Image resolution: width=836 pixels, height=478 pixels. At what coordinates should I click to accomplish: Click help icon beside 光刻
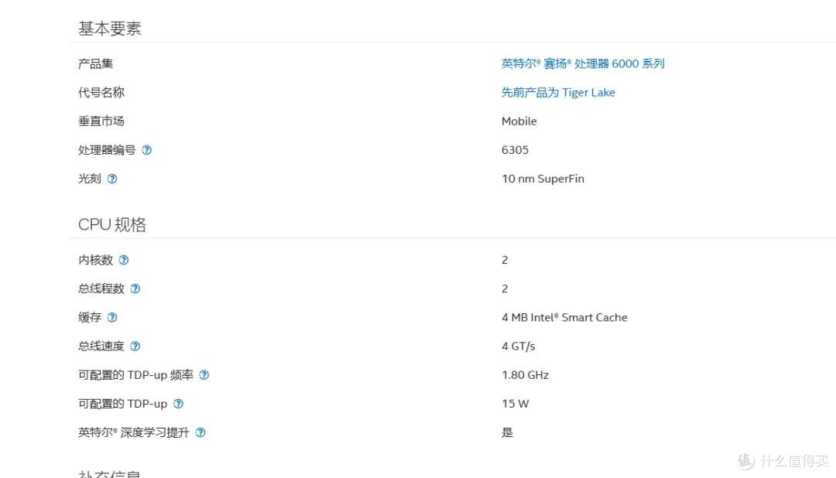112,179
